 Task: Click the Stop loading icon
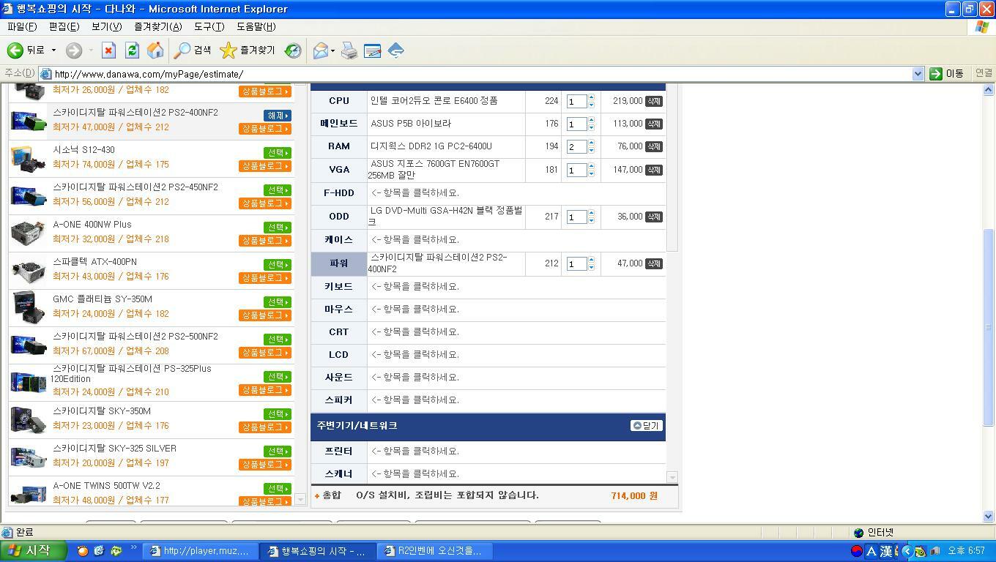(x=108, y=50)
